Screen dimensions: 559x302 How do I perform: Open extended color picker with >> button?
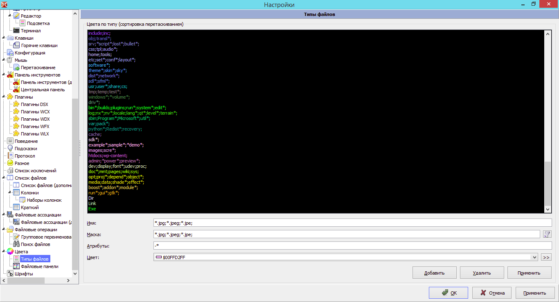pos(546,257)
